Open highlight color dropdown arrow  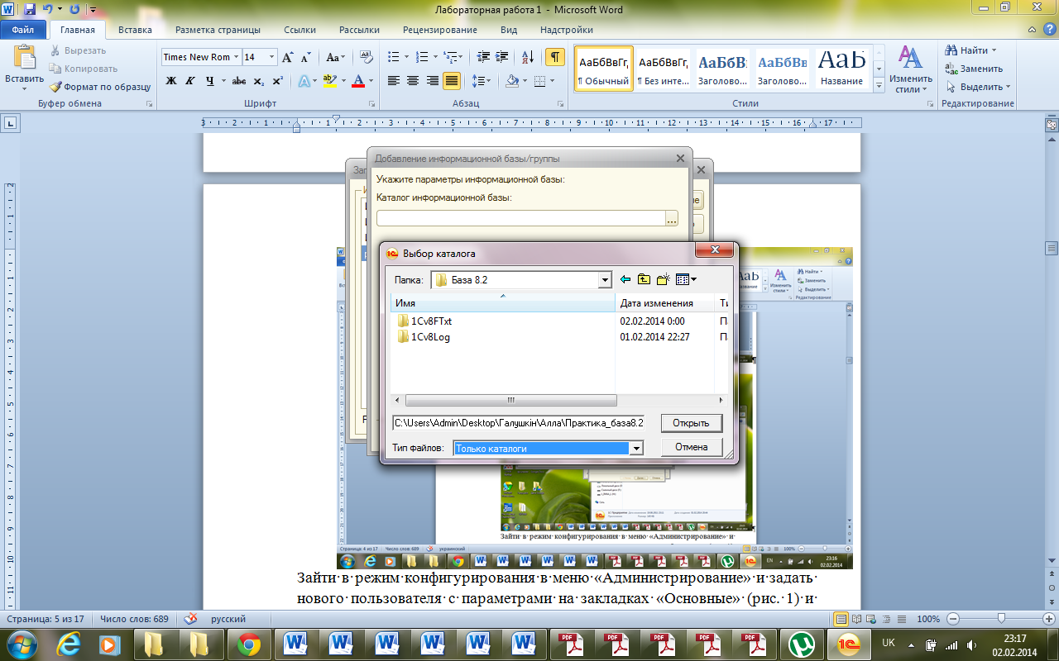(x=343, y=81)
